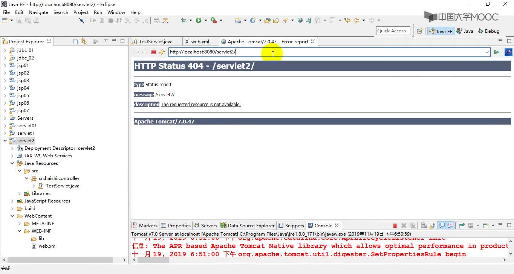Open the Data Source Explorer tab
This screenshot has width=514, height=274.
(248, 225)
